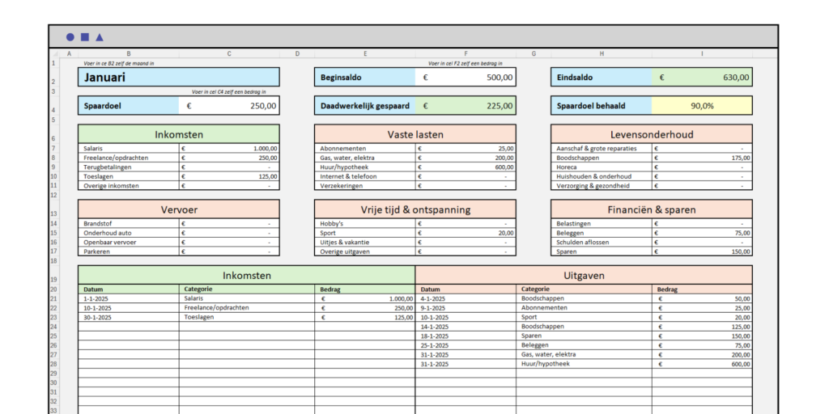Click the Salaris amount under Inkomsten summary
The width and height of the screenshot is (829, 414).
click(x=229, y=149)
